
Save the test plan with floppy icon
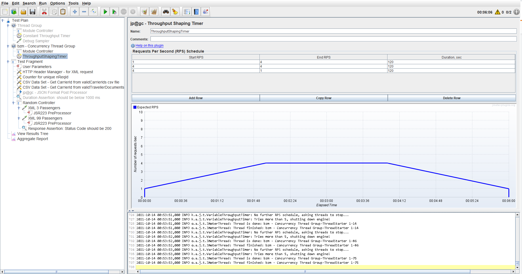[33, 12]
